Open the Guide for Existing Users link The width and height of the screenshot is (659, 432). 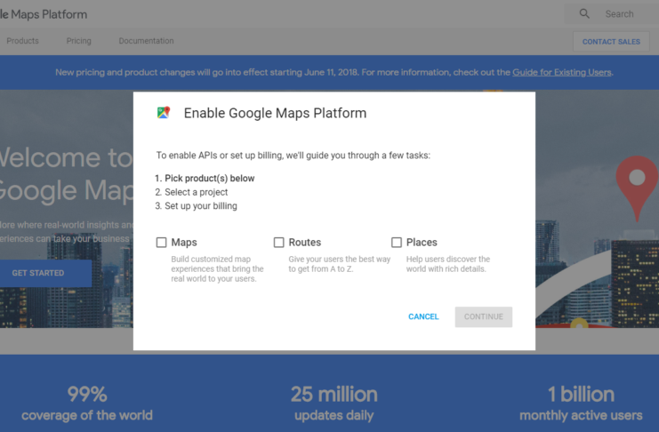(x=561, y=72)
